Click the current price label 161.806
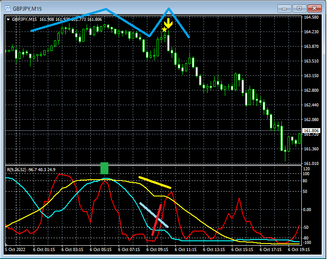This screenshot has width=327, height=259. pos(312,130)
